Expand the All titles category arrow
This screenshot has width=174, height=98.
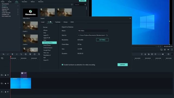18,6
